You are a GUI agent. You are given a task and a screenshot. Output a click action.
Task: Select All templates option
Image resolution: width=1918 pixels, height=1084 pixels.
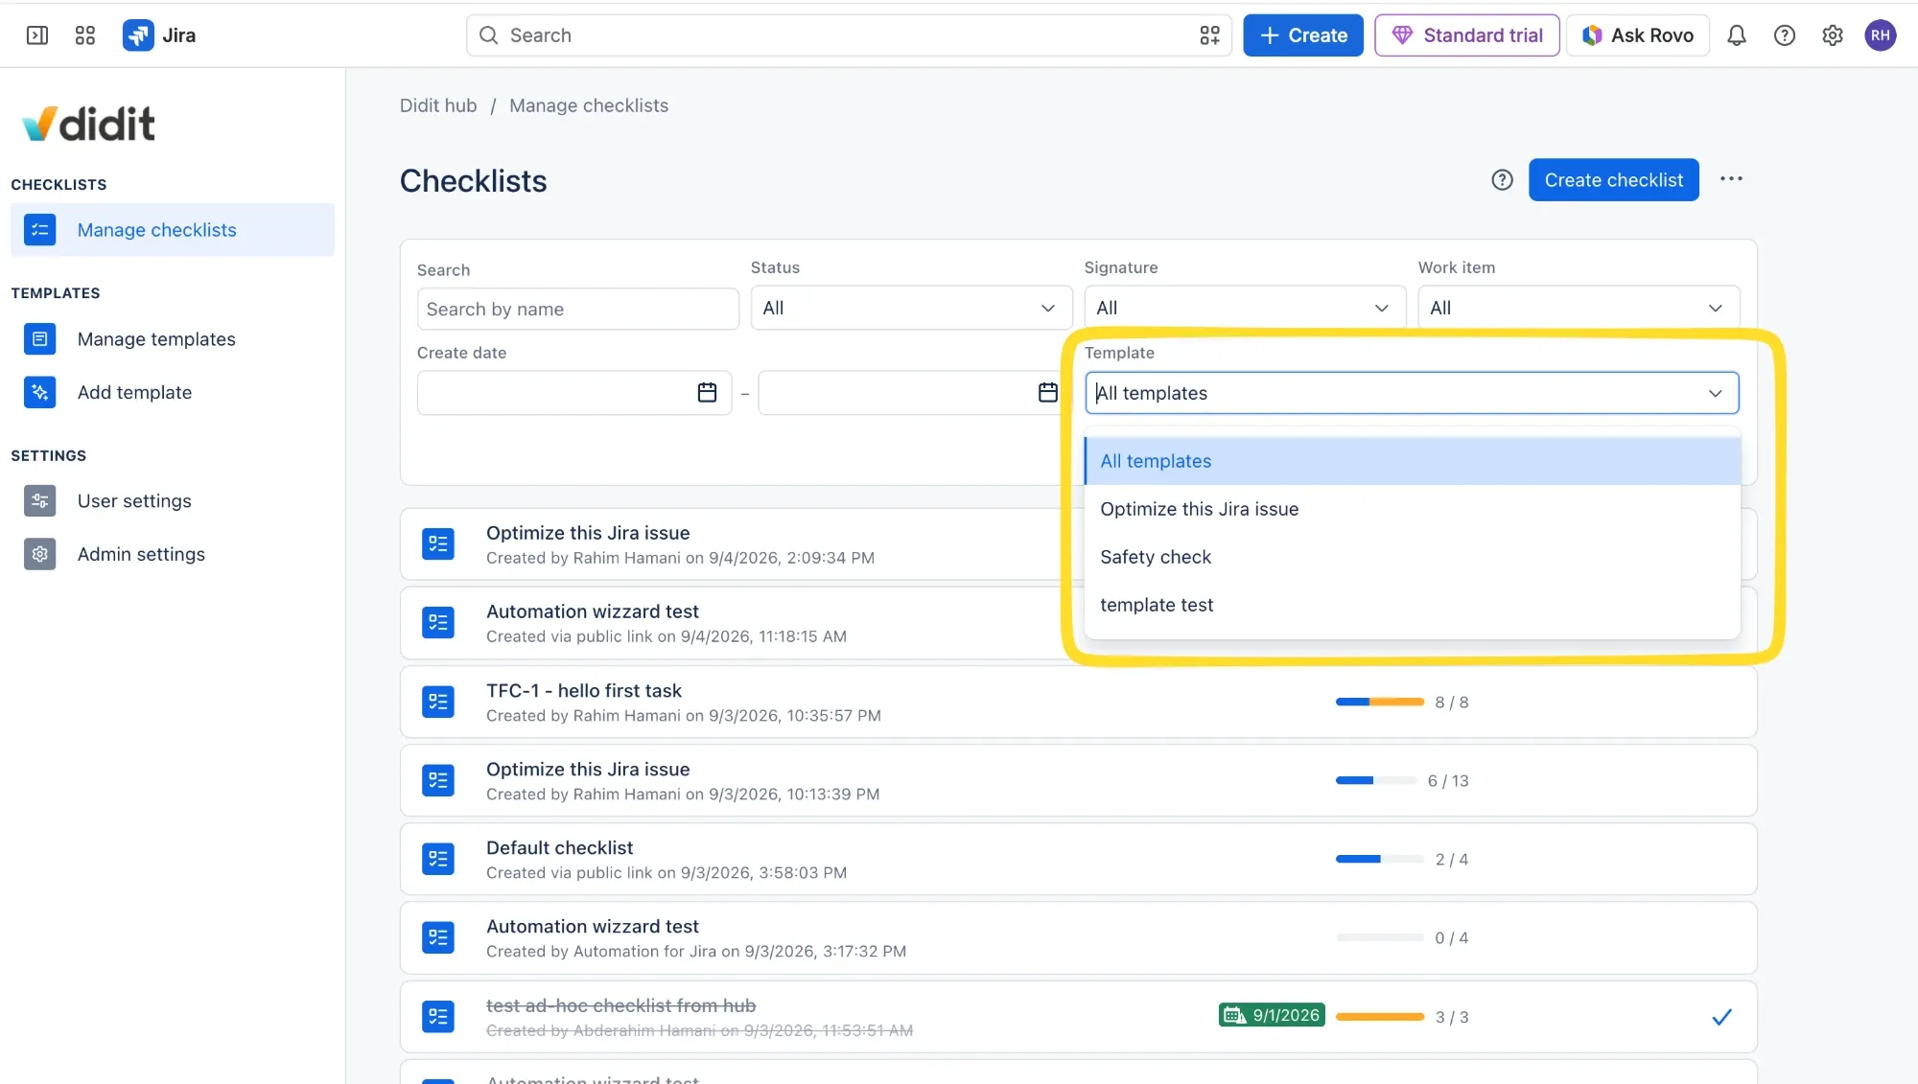point(1413,461)
